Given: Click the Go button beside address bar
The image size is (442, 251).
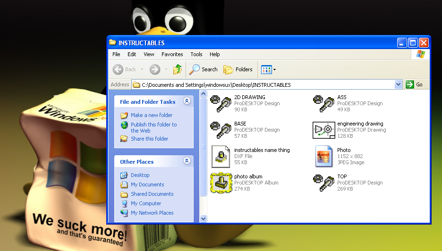Looking at the screenshot, I should tap(415, 84).
